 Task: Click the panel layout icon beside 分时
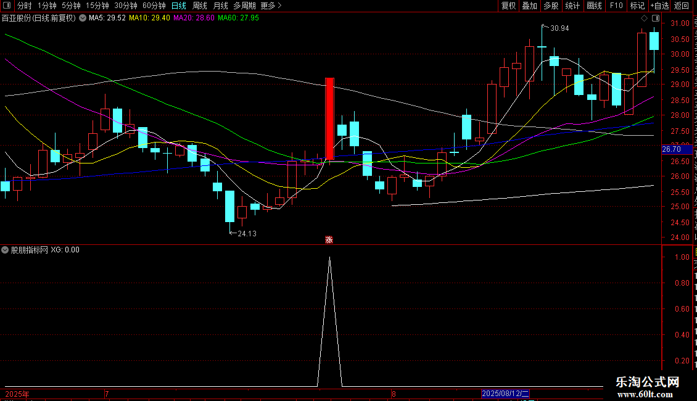[x=7, y=6]
